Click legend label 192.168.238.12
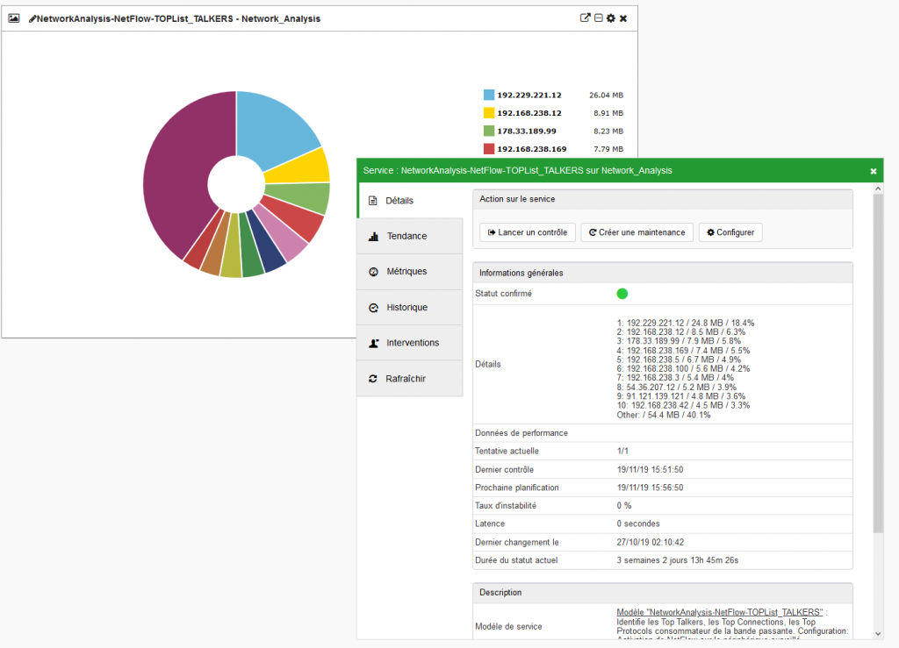 coord(529,113)
